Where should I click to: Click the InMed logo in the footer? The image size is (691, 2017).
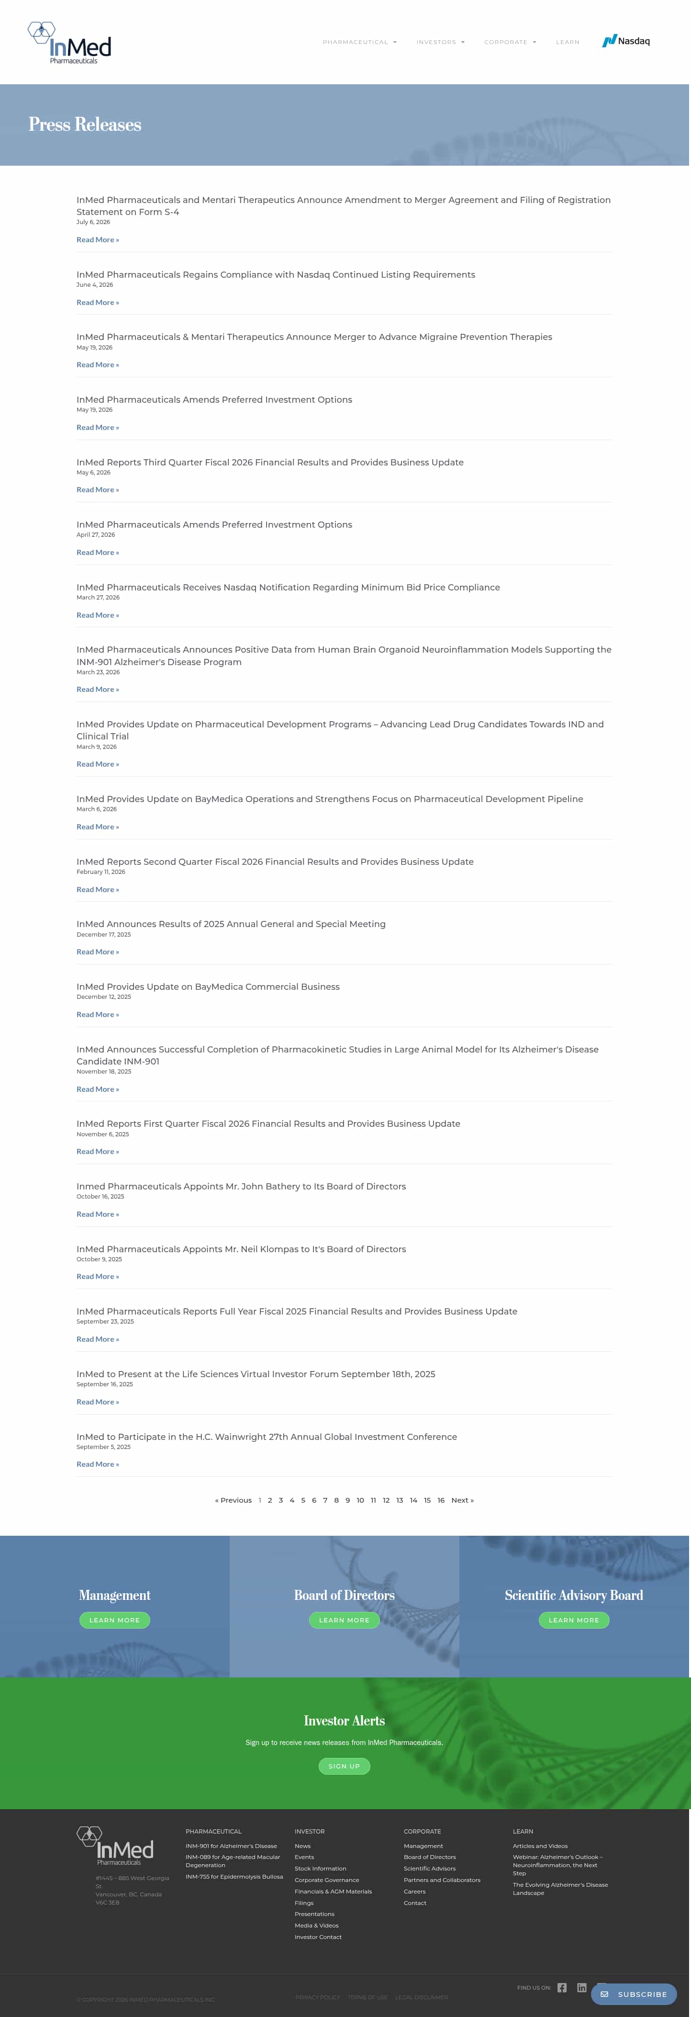click(x=115, y=1846)
